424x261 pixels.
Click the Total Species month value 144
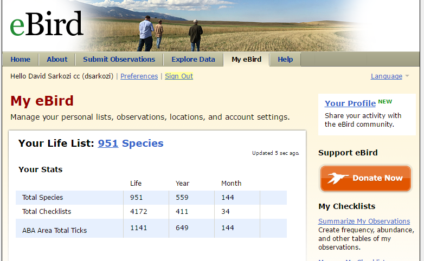tap(228, 198)
